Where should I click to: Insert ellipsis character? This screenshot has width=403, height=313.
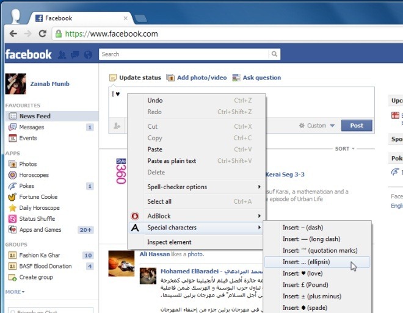(317, 262)
